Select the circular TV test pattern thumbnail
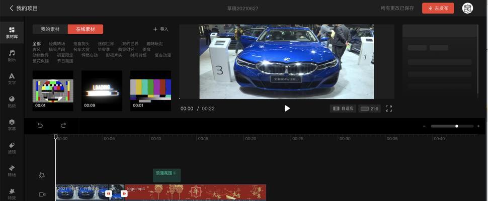Image resolution: width=488 pixels, height=201 pixels. pyautogui.click(x=53, y=91)
